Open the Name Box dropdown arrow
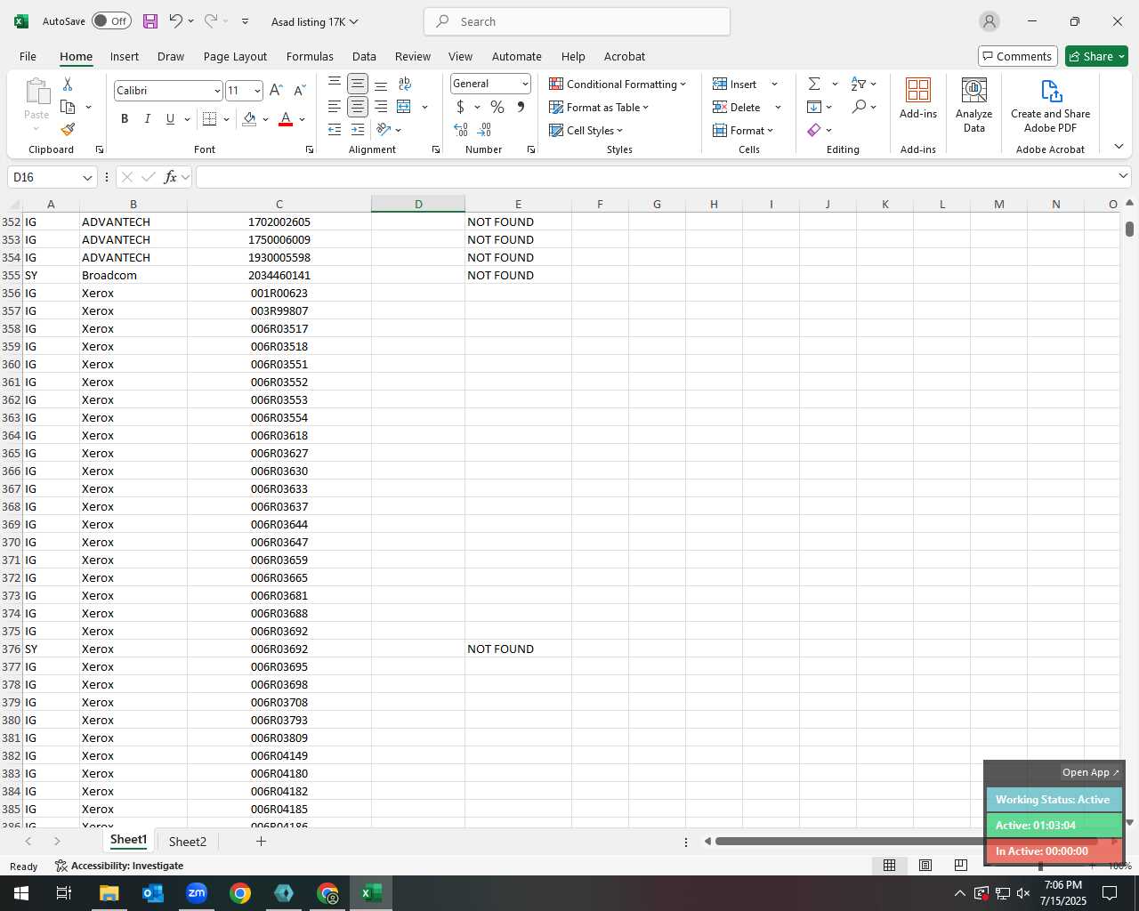Viewport: 1139px width, 911px height. coord(87,177)
